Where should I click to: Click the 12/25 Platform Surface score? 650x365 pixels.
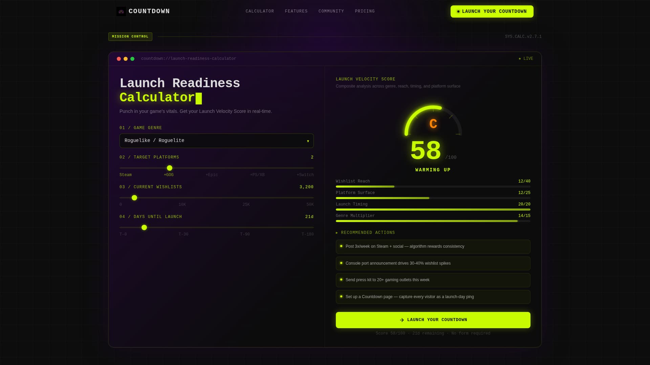click(524, 193)
